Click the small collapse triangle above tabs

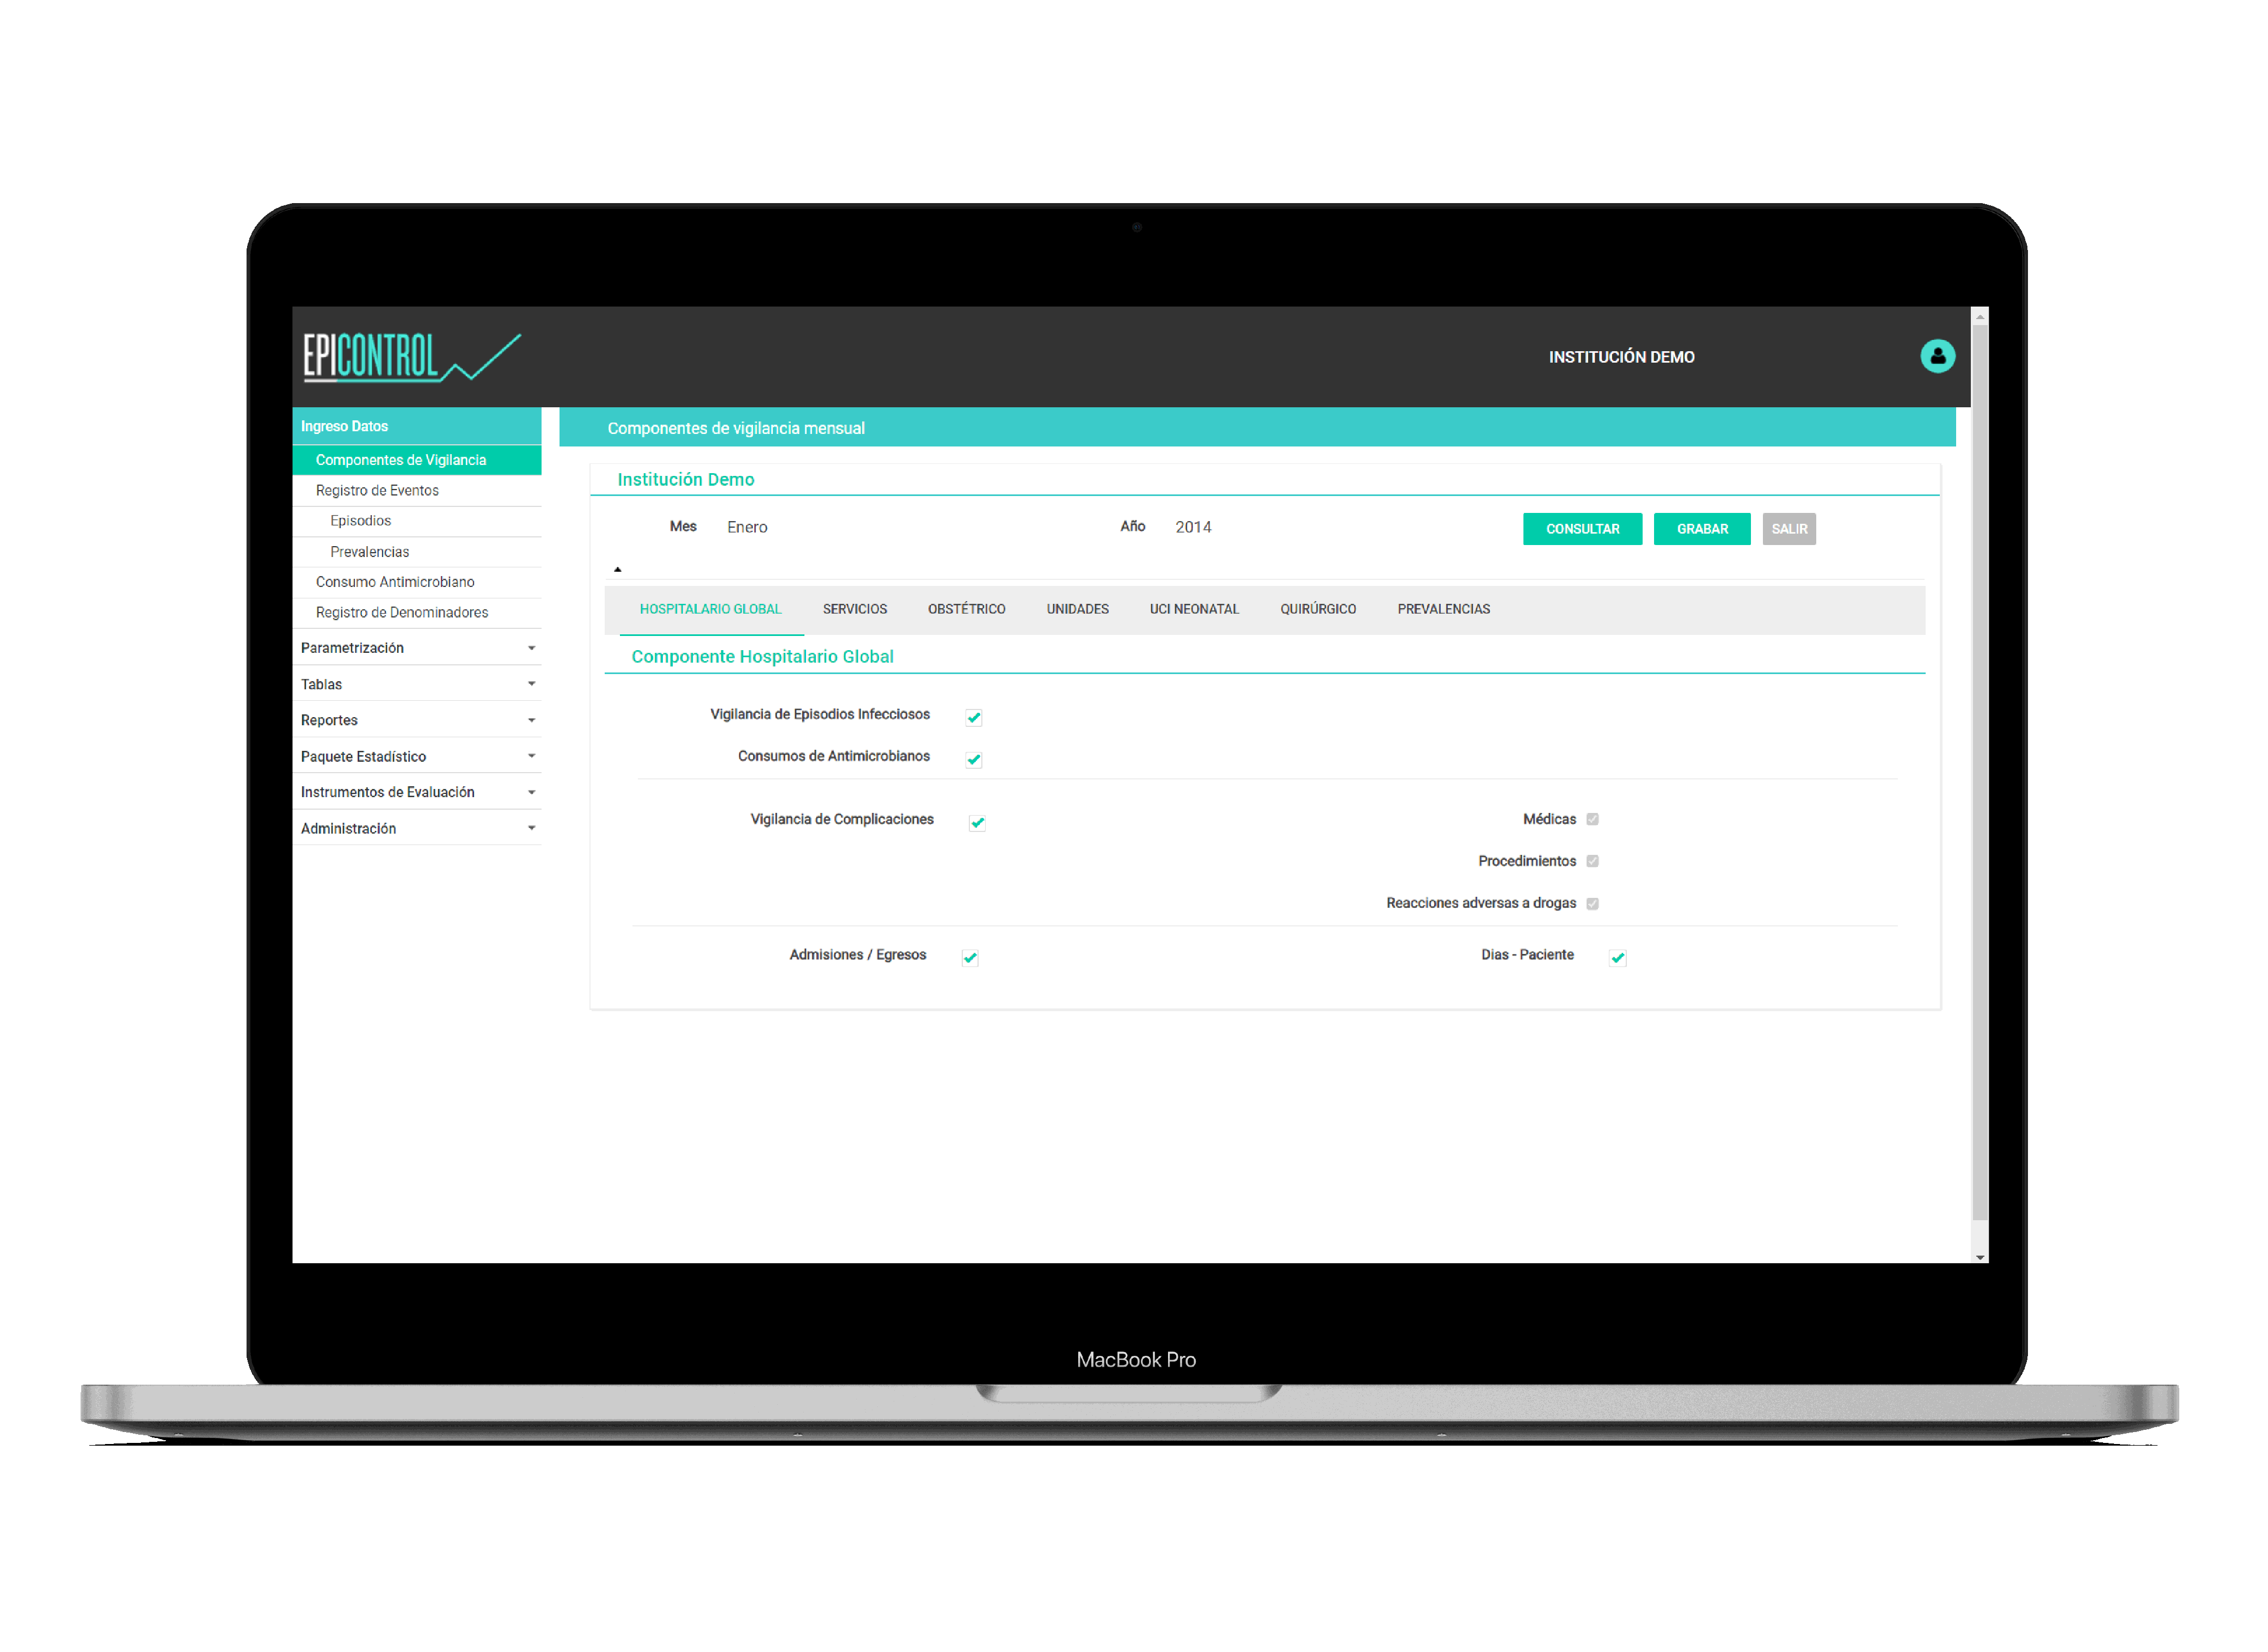(617, 570)
